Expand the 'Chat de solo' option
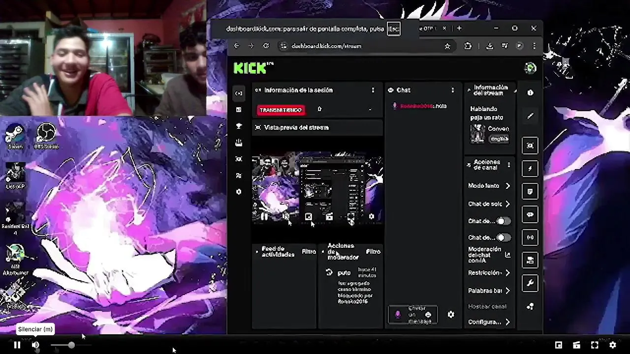 click(x=489, y=204)
